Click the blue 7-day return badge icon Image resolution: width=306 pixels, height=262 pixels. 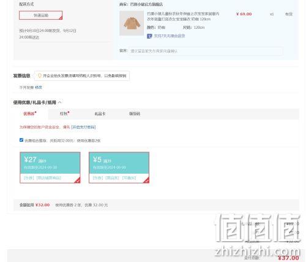(x=149, y=36)
